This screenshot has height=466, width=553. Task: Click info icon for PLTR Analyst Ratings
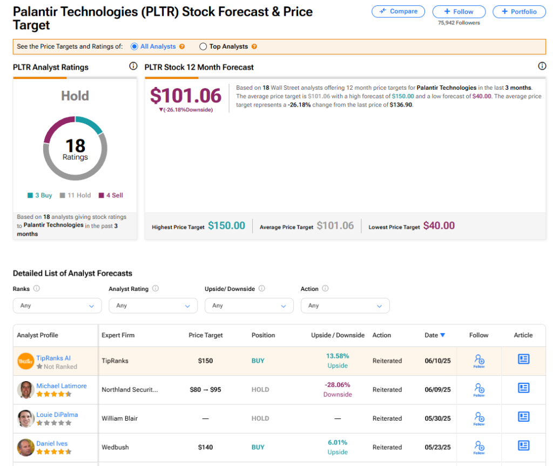133,66
